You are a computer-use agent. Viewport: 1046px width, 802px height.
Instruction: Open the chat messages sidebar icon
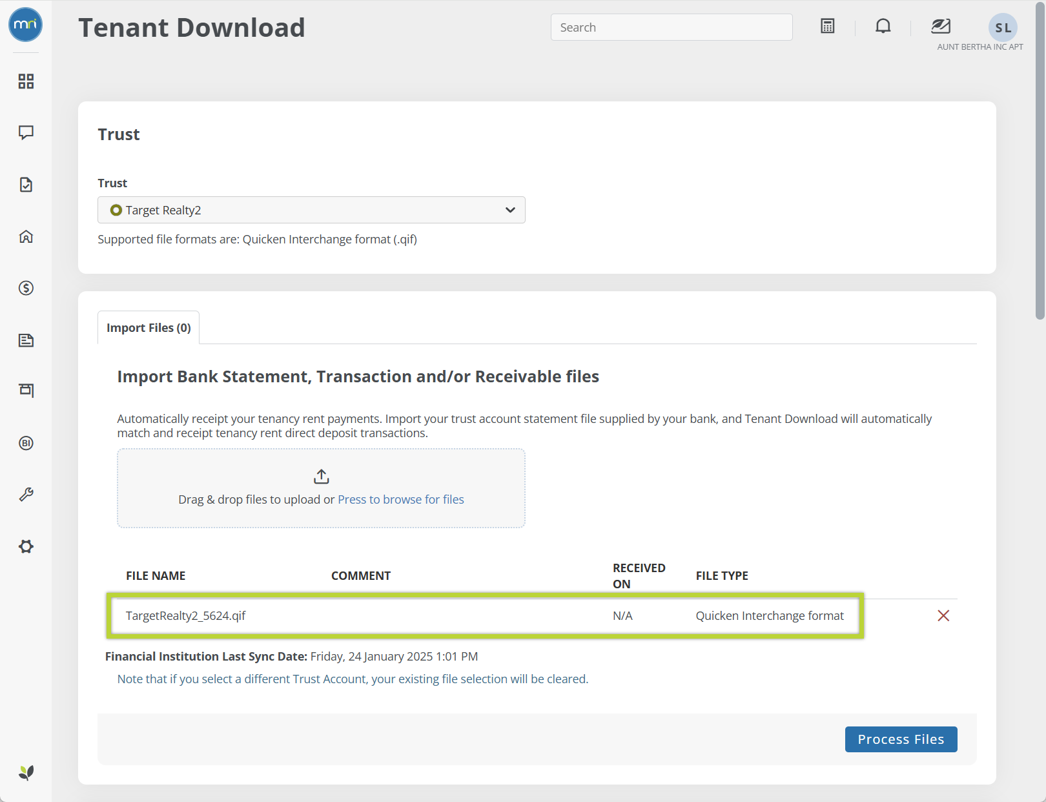tap(26, 132)
